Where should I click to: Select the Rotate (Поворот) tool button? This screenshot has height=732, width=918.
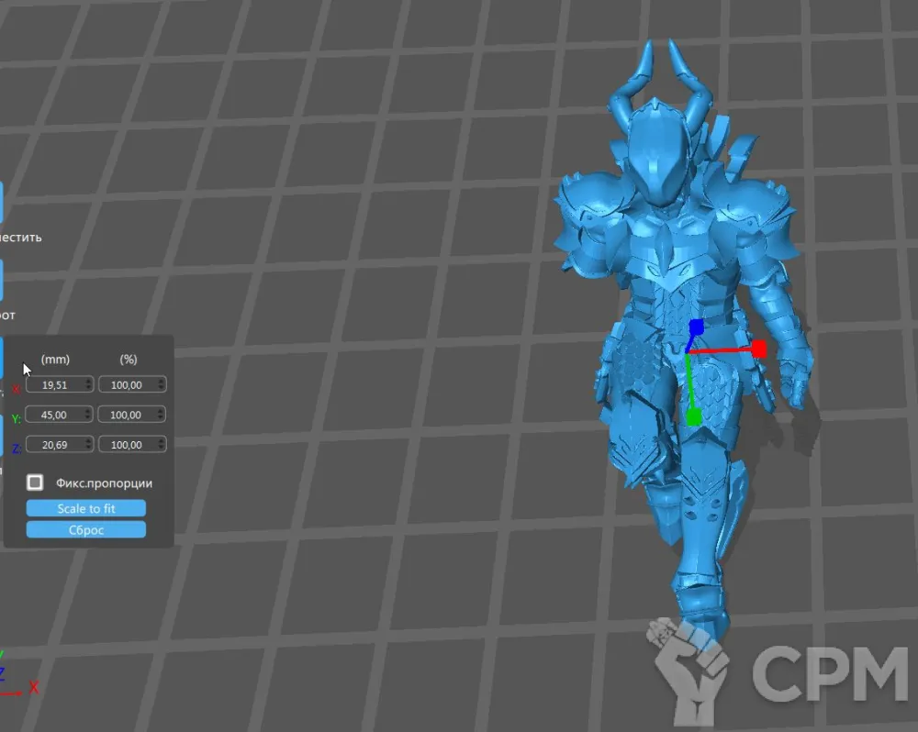pyautogui.click(x=1, y=280)
